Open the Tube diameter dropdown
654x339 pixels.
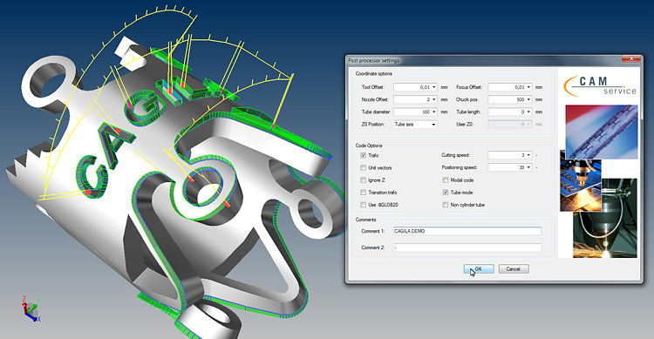click(433, 112)
